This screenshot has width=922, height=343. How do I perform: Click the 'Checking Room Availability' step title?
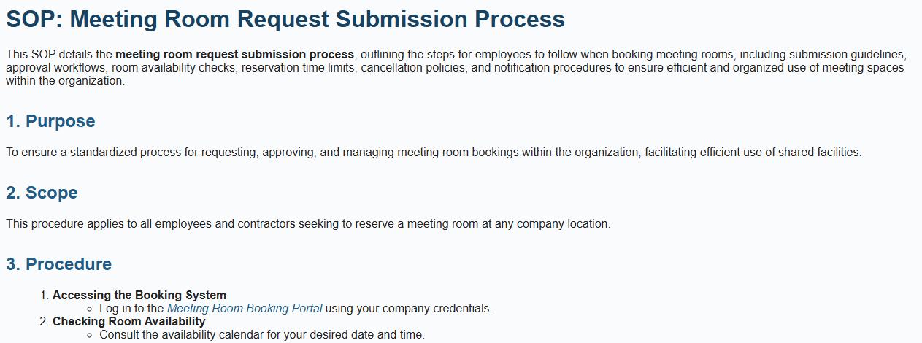coord(129,322)
